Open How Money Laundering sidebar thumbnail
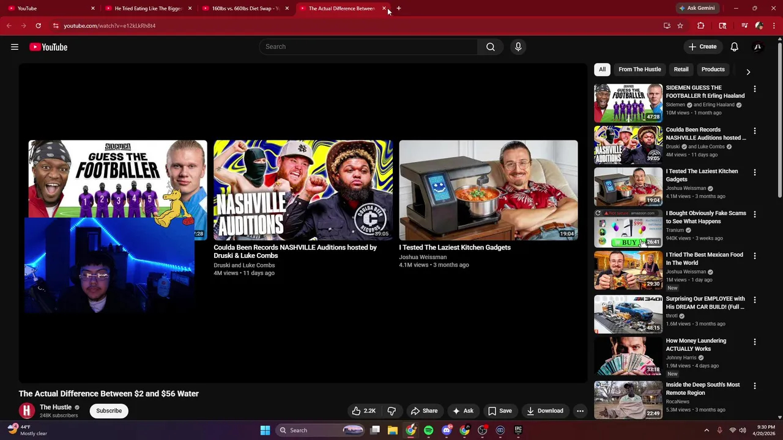The image size is (783, 440). [628, 356]
